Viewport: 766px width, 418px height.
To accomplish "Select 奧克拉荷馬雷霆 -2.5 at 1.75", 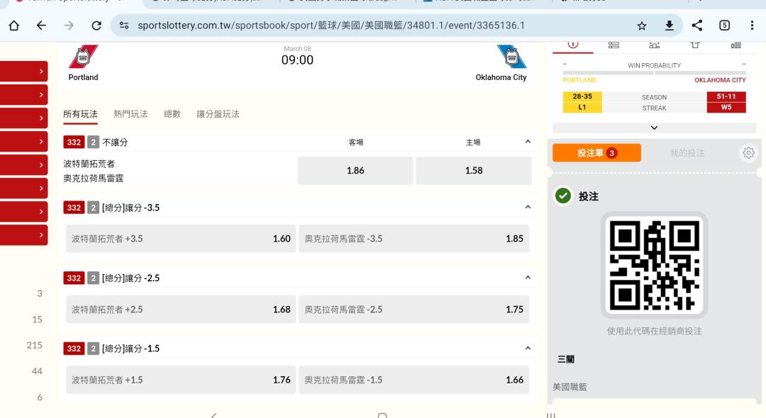I will (x=413, y=309).
